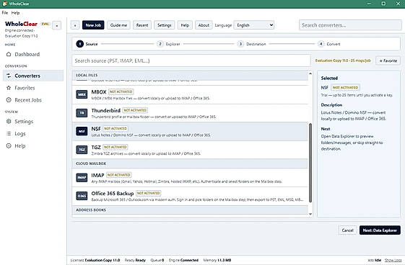Open the Help menu in menu bar
This screenshot has height=265, width=405.
coord(15,13)
